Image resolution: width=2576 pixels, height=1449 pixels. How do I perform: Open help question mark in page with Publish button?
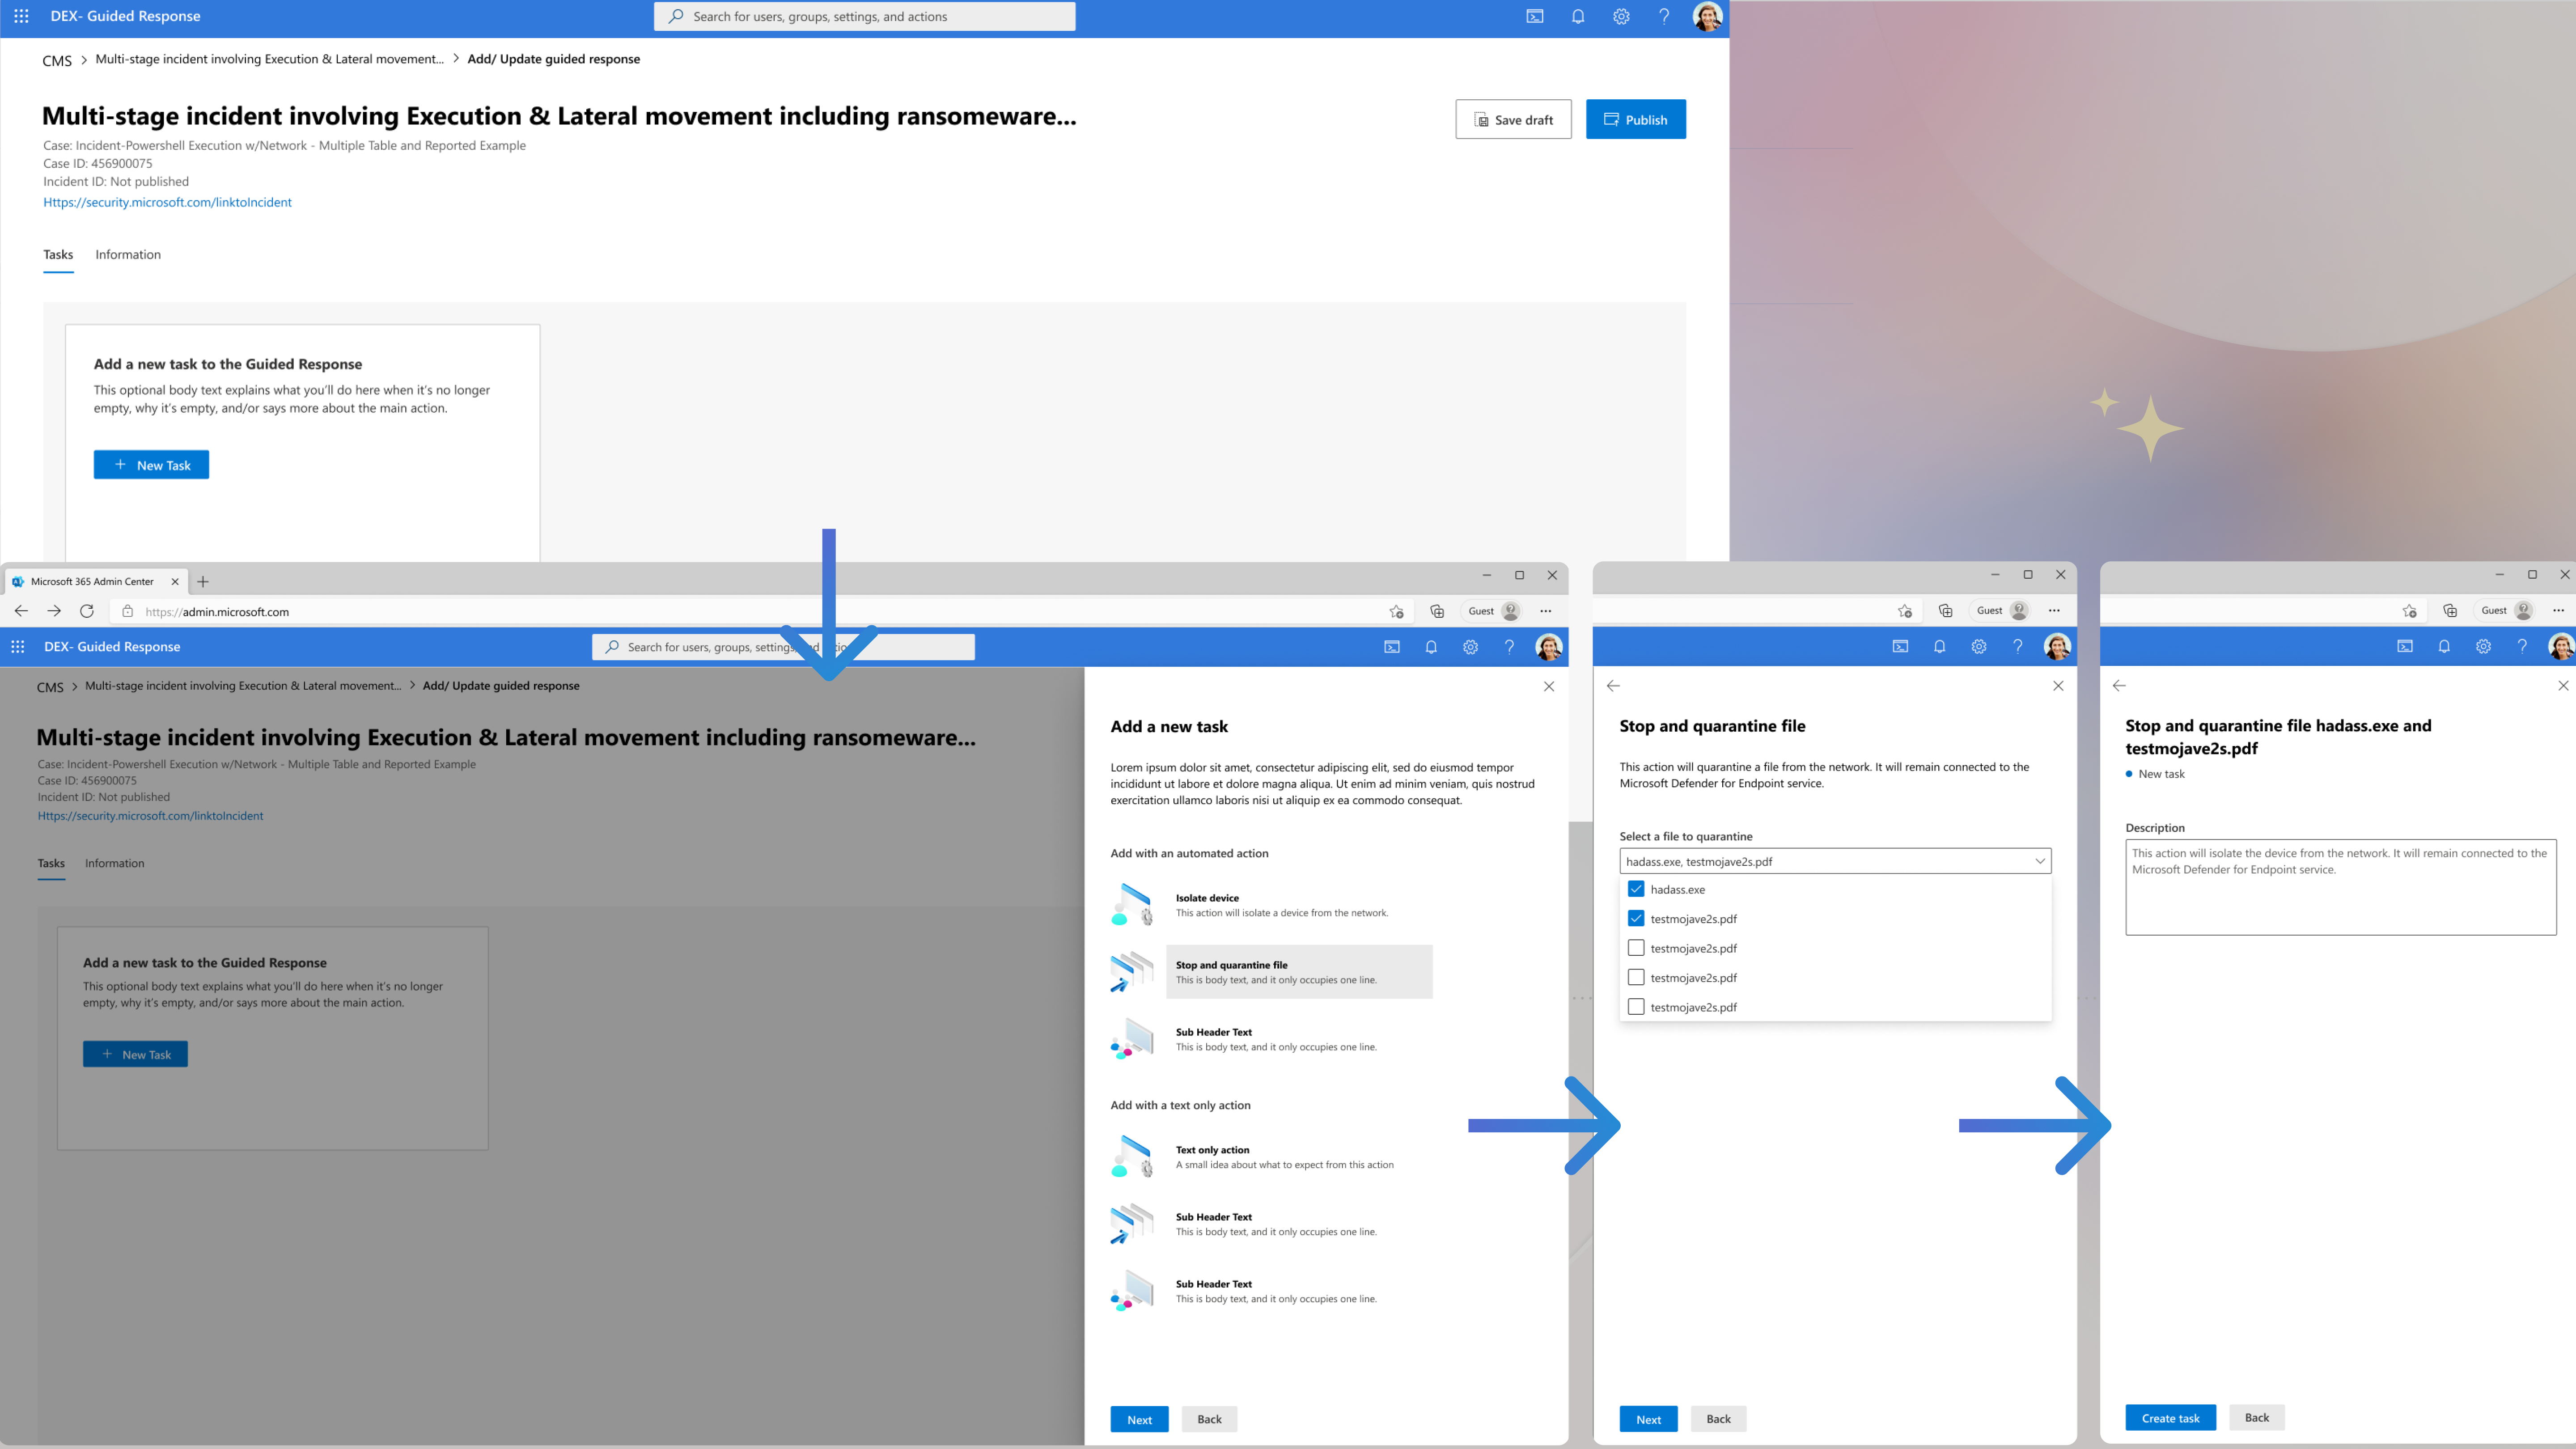[1664, 16]
